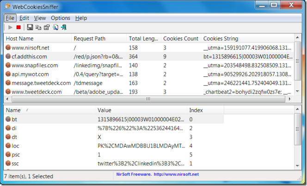The image size is (307, 186).
Task: Click the Exit toolbar icon
Action: [64, 27]
